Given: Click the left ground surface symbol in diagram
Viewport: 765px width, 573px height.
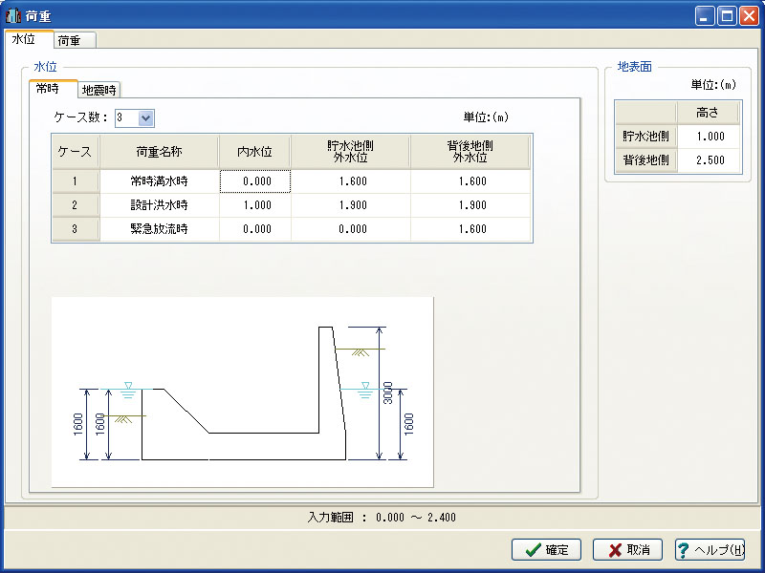Looking at the screenshot, I should click(123, 418).
